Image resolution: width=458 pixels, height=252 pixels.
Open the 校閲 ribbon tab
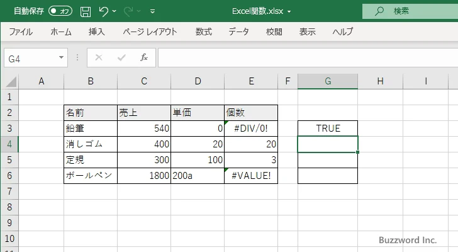[x=274, y=31]
